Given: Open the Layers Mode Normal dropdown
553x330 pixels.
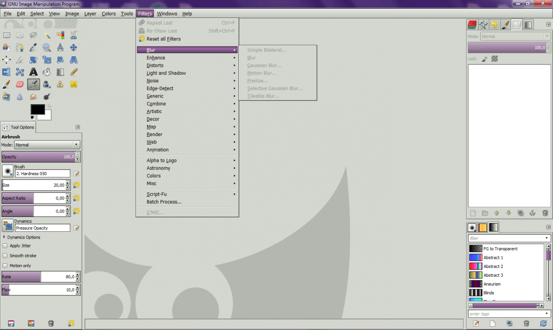Looking at the screenshot, I should (515, 37).
